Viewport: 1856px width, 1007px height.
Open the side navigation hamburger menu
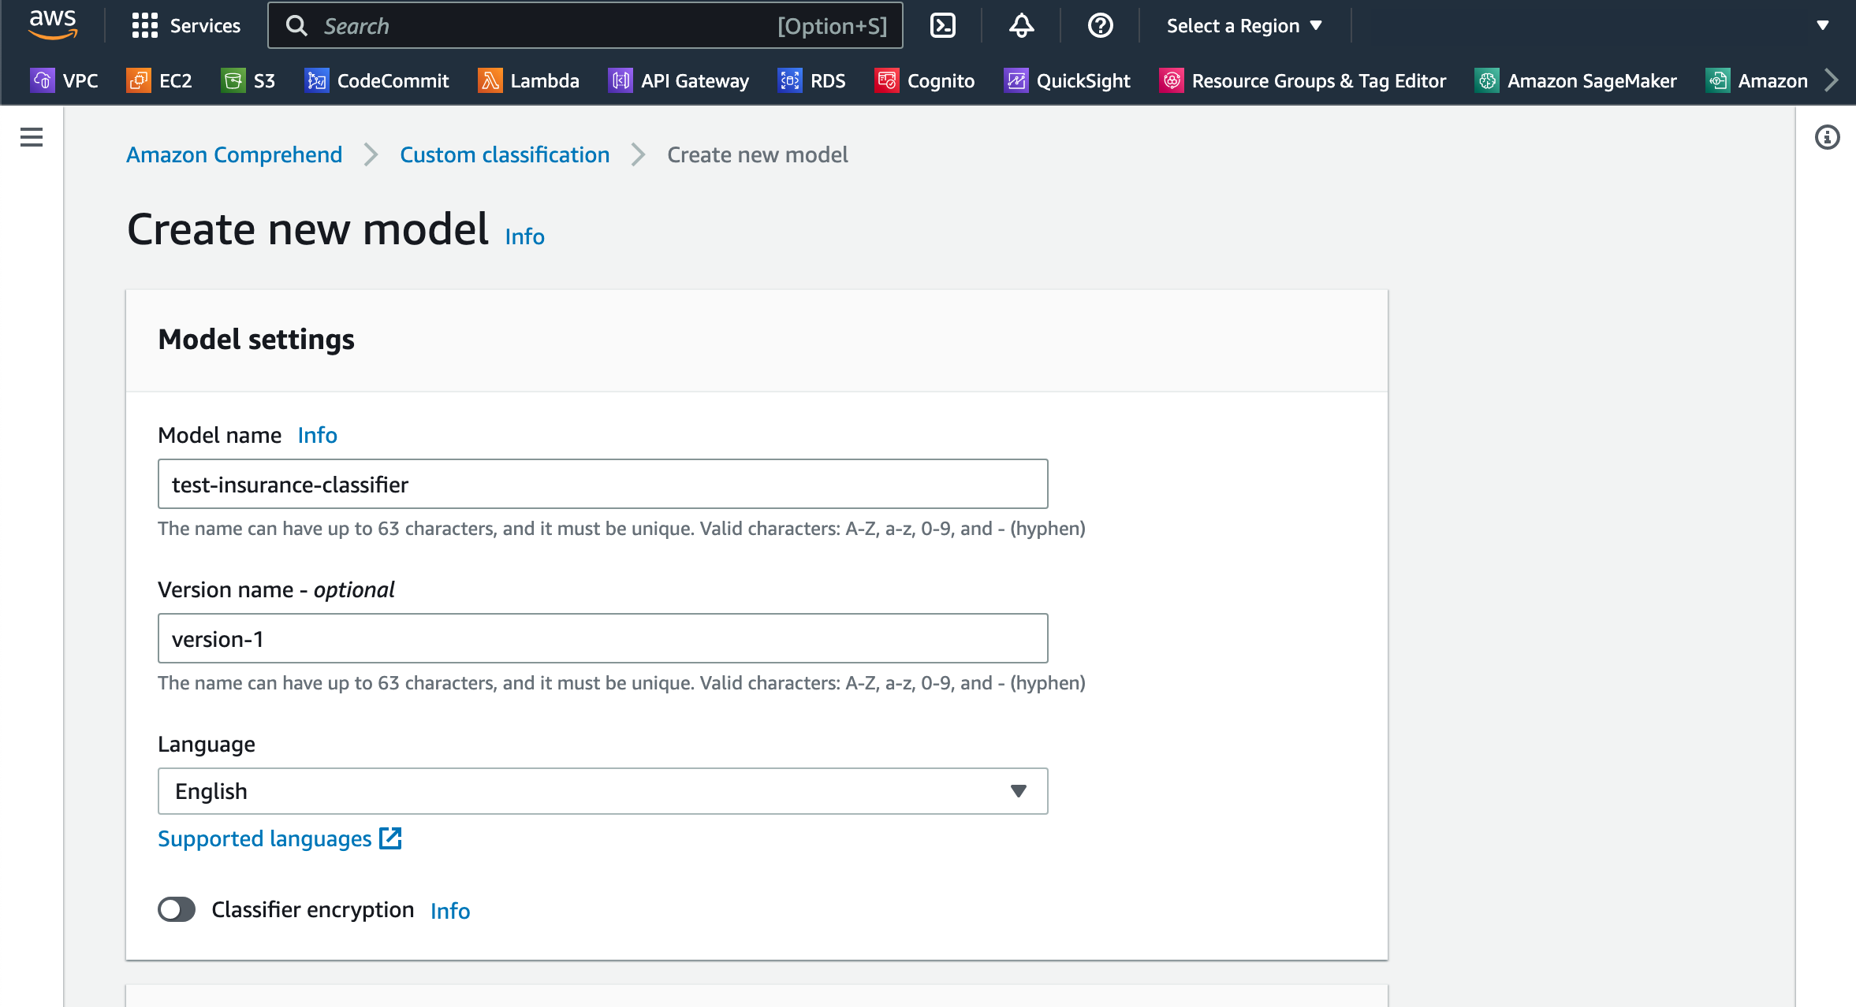[x=32, y=137]
